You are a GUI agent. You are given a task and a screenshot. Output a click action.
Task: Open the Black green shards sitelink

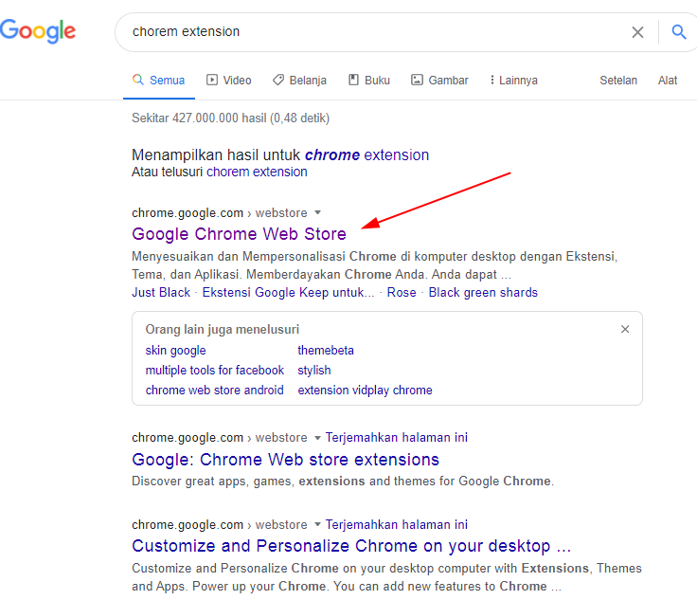[x=483, y=292]
